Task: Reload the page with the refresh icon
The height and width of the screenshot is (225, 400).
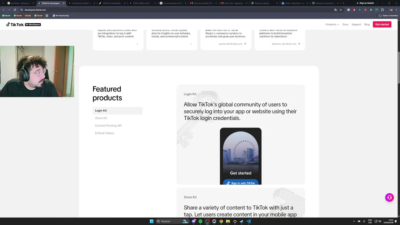Action: [15, 10]
